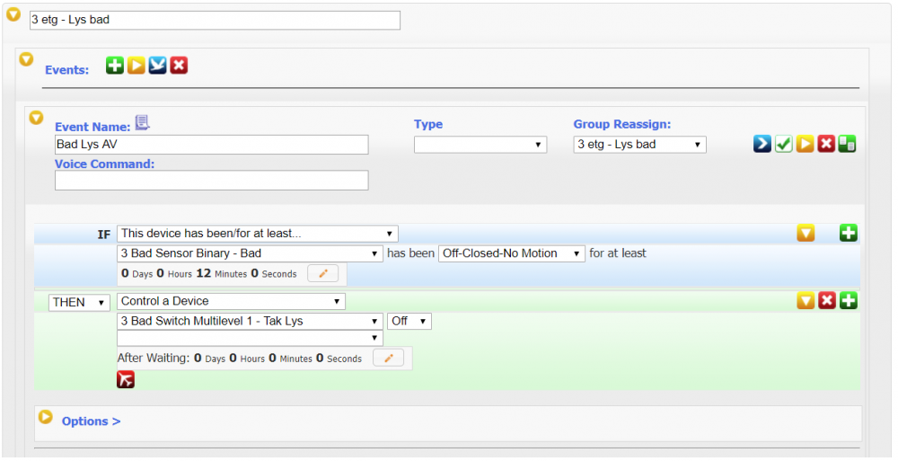This screenshot has height=461, width=898.
Task: Open the Type dropdown
Action: click(x=480, y=145)
